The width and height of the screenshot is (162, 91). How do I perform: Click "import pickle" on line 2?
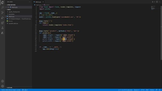(45, 9)
